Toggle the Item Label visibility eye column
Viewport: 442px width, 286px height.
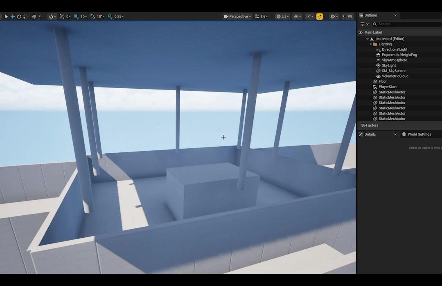(361, 33)
